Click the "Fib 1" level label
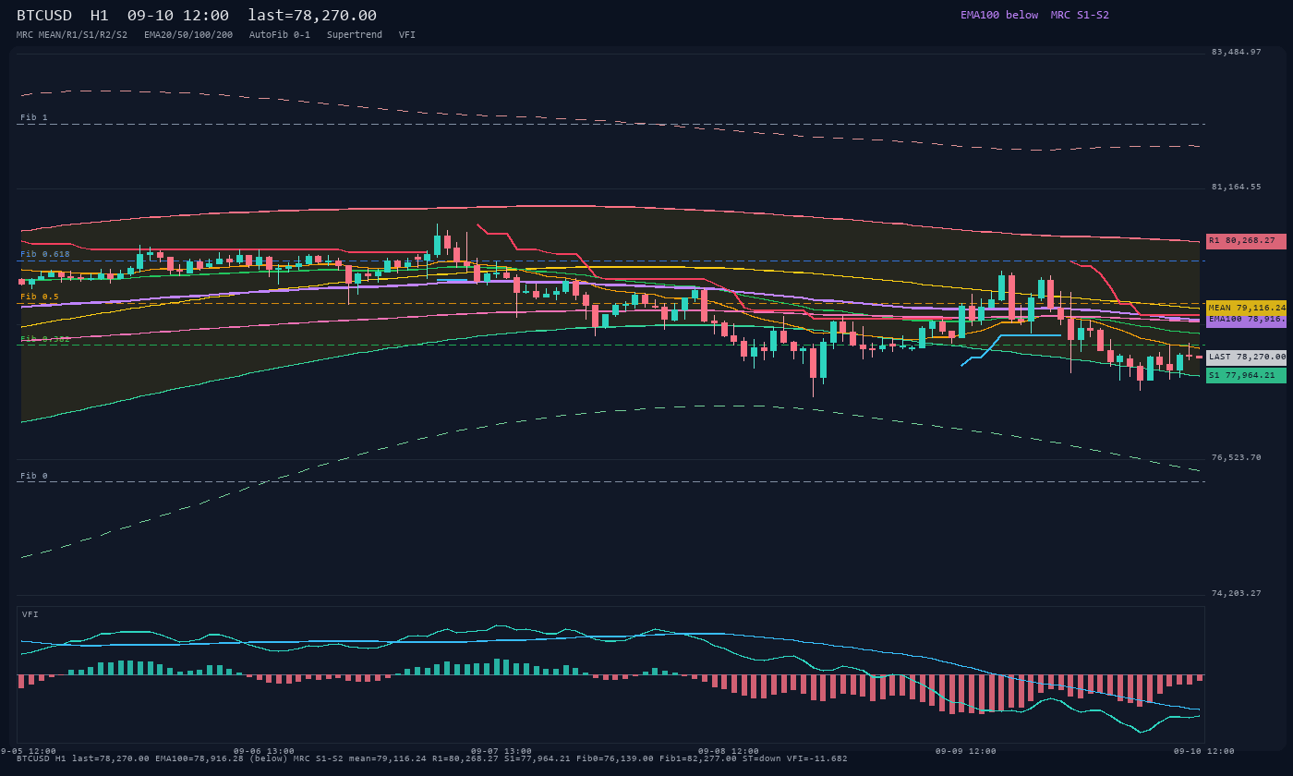The image size is (1293, 776). point(34,117)
